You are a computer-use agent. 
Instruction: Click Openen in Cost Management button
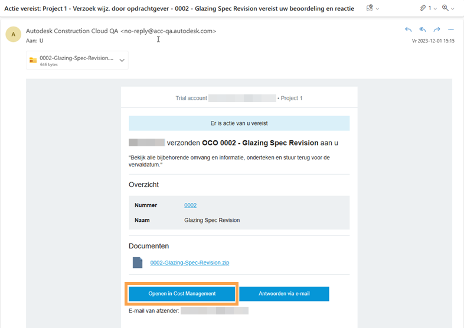point(182,294)
